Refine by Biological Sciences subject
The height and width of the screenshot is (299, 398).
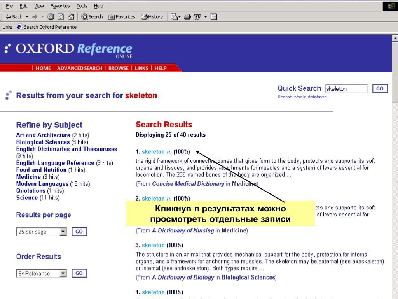pyautogui.click(x=43, y=142)
